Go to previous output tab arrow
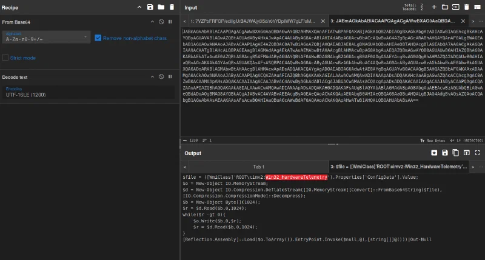 185,167
